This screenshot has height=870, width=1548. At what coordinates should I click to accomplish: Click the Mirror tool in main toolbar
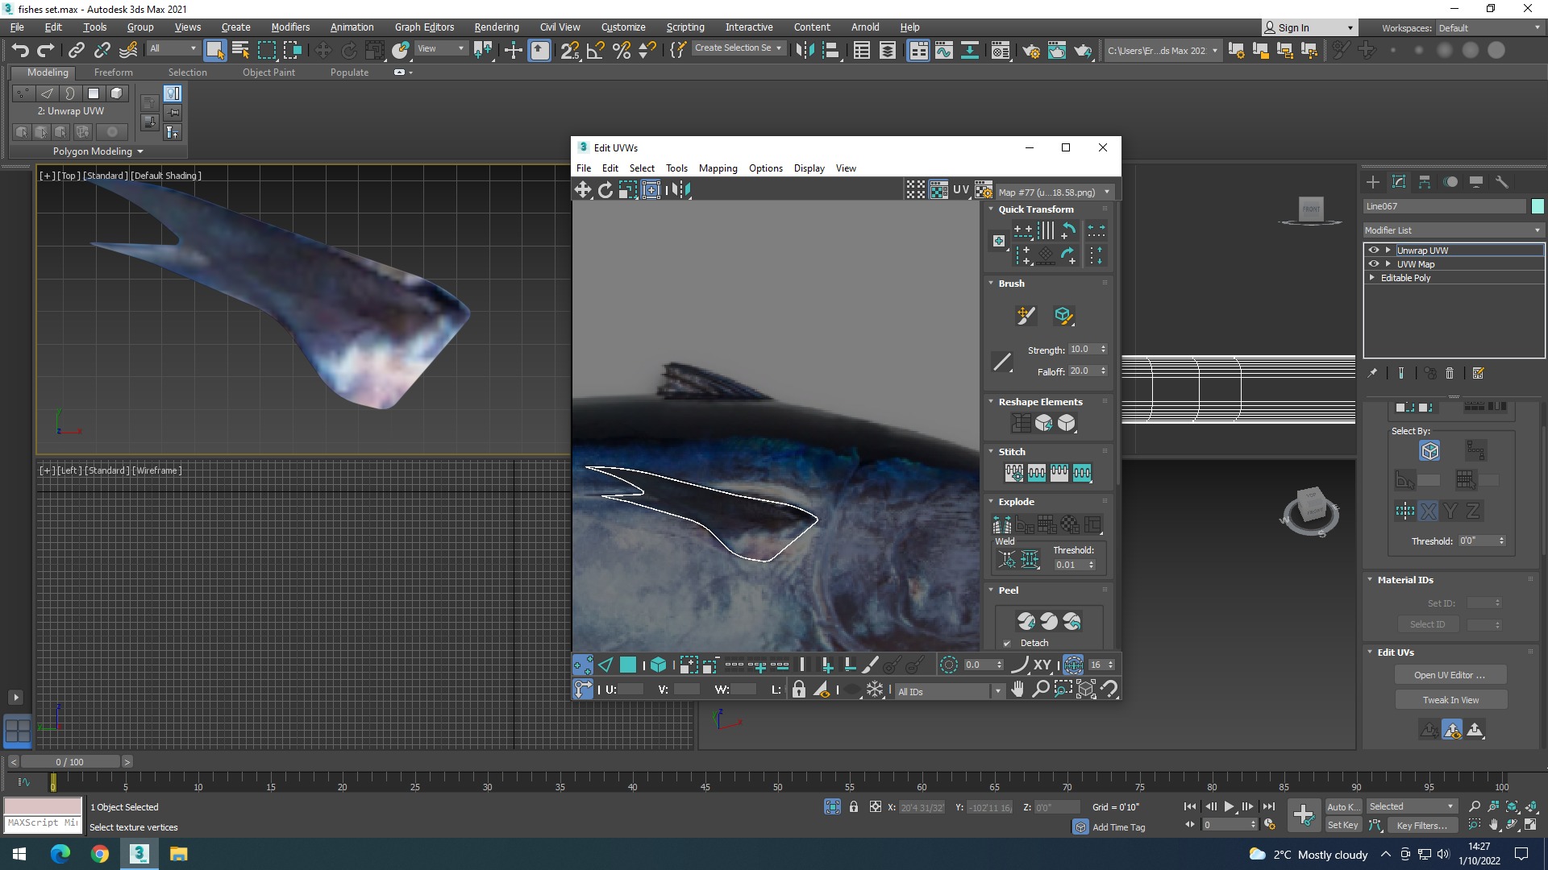tap(805, 50)
